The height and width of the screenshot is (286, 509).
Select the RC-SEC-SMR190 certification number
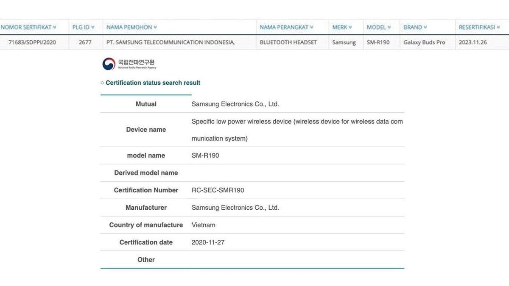click(x=218, y=190)
